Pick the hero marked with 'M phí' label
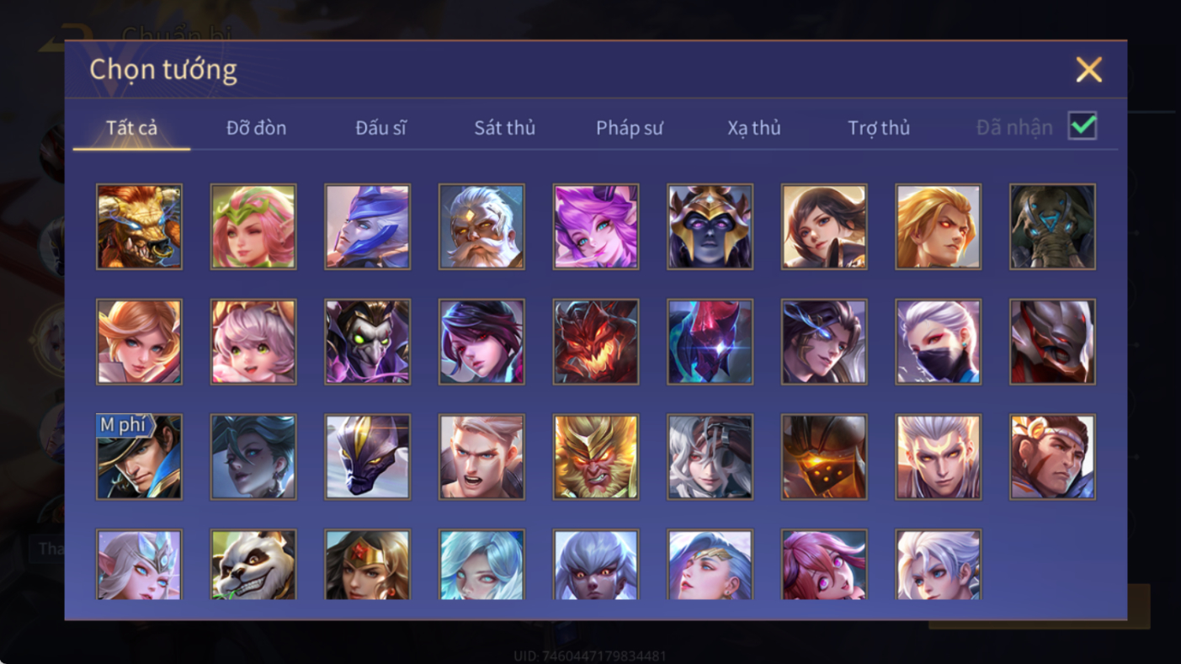 coord(139,457)
